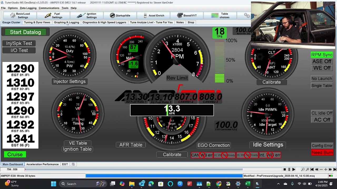Image resolution: width=337 pixels, height=189 pixels.
Task: Click the Cruise status indicator
Action: (x=15, y=154)
